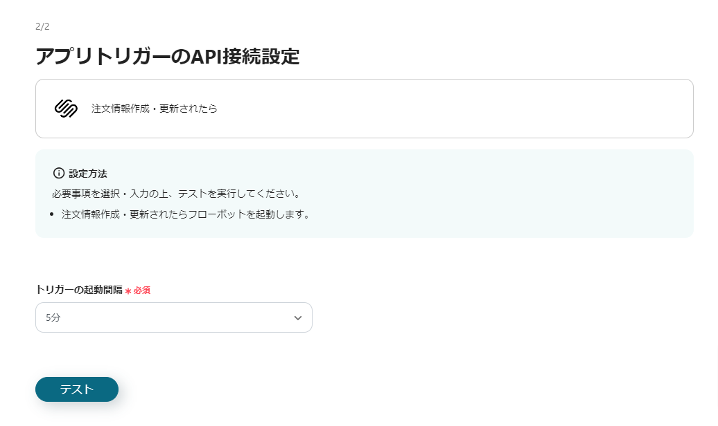Click the 設定方法 section title

coord(88,173)
